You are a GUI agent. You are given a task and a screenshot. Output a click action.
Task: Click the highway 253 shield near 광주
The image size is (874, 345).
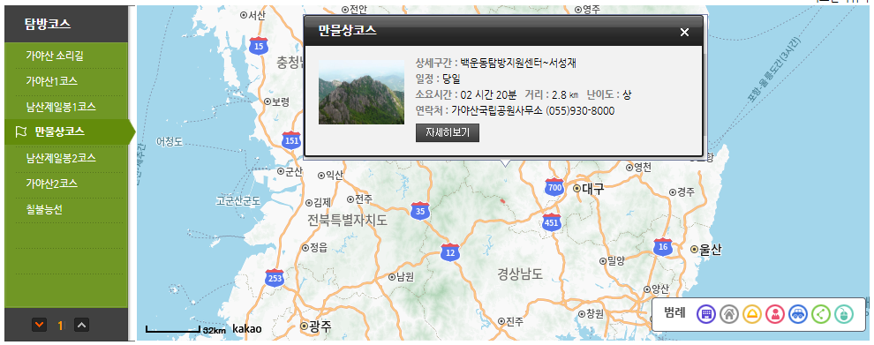tap(275, 277)
